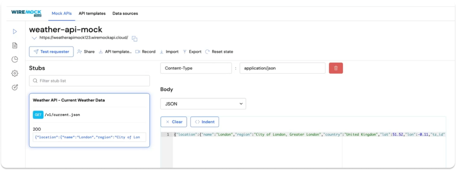Open the target icon in sidebar
This screenshot has height=170, width=456.
click(x=15, y=87)
